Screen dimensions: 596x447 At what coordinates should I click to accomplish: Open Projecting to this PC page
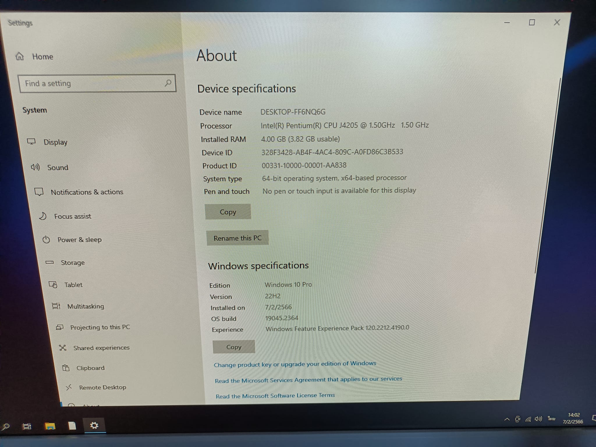(x=100, y=327)
